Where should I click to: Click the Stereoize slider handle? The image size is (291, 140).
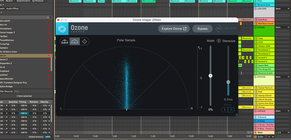[228, 82]
